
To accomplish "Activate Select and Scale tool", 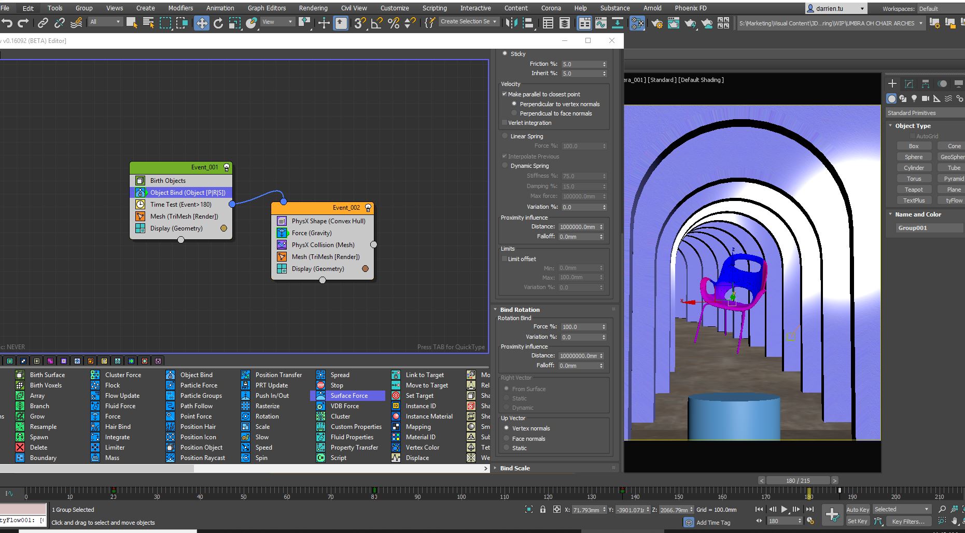I will coord(235,23).
